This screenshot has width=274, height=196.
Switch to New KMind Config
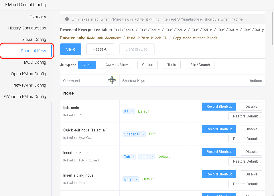click(x=30, y=85)
